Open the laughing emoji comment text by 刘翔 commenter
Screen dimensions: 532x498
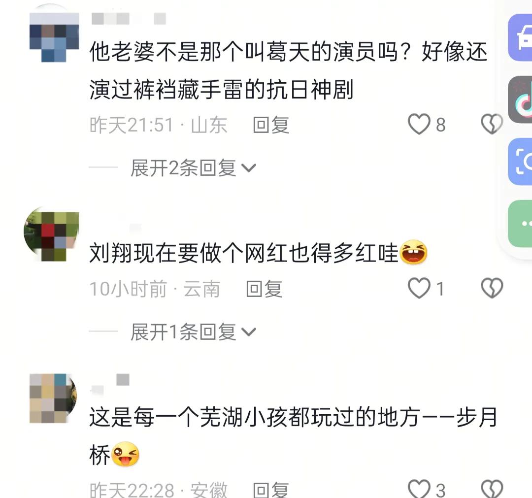(258, 253)
